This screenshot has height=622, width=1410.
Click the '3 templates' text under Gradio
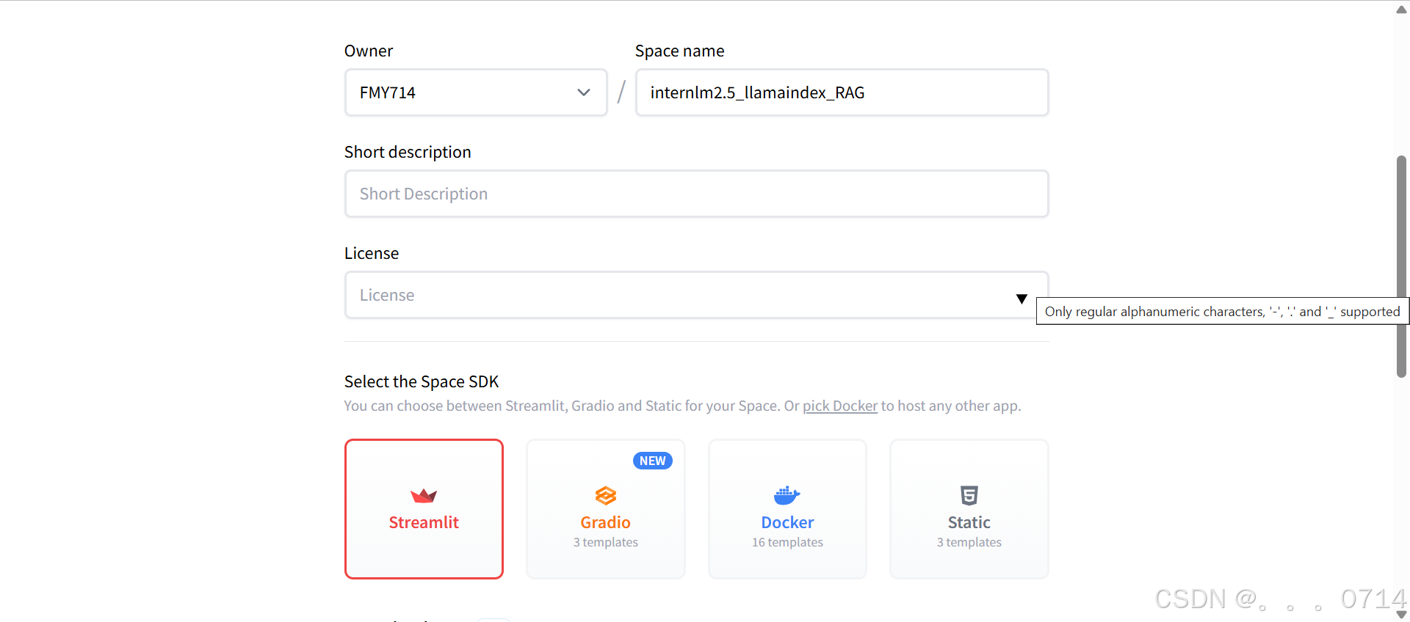tap(606, 542)
